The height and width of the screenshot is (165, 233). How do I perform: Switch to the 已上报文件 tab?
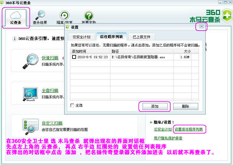click(x=141, y=37)
